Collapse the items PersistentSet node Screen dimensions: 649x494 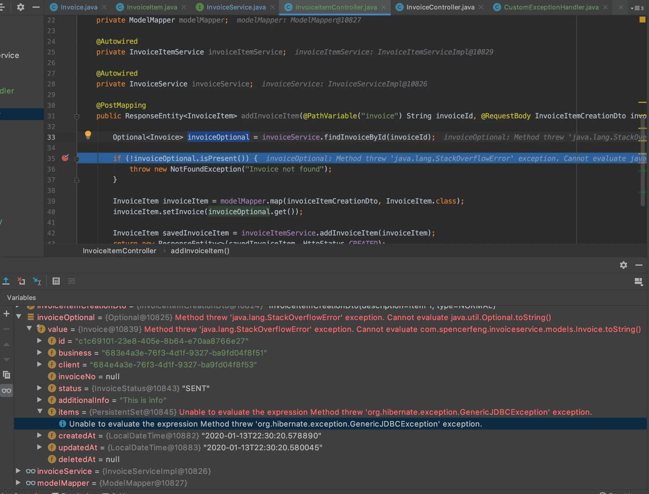[40, 411]
